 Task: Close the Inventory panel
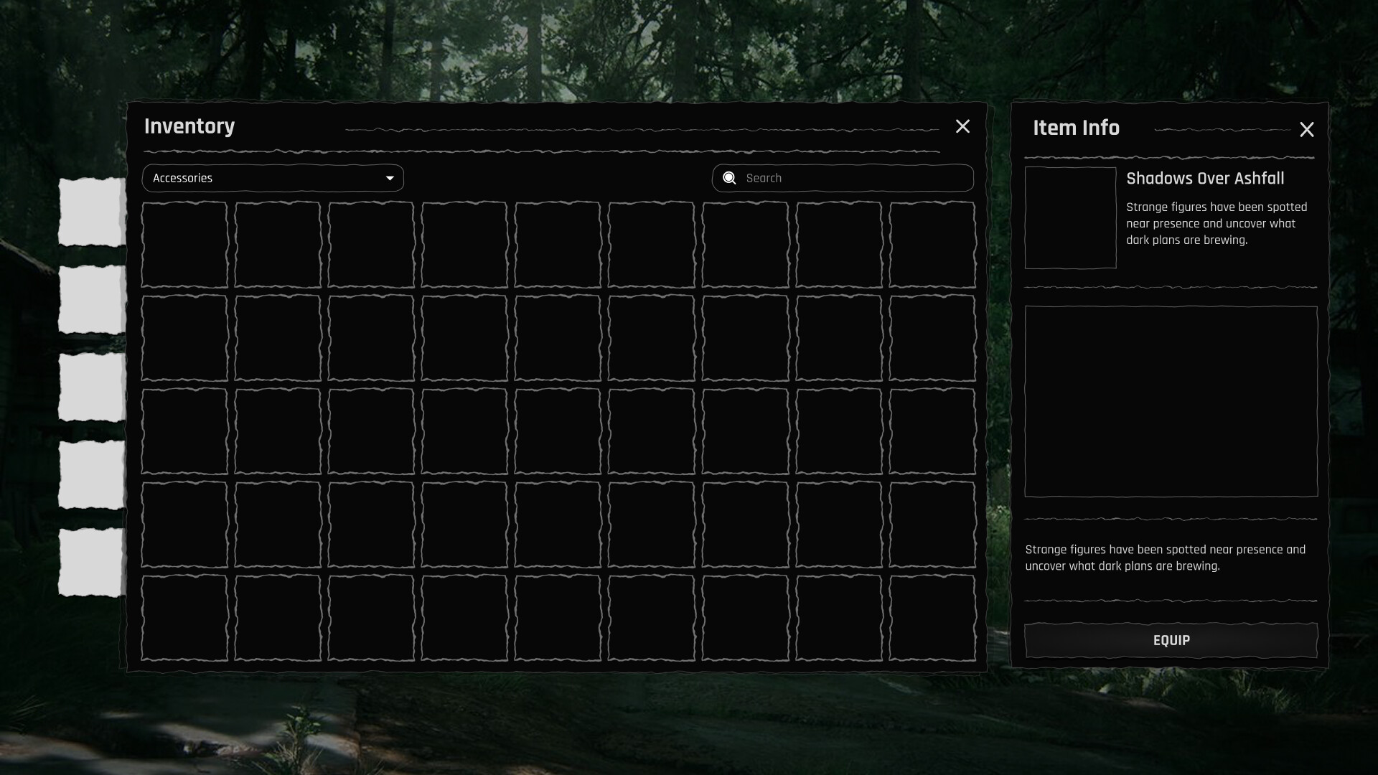coord(962,126)
